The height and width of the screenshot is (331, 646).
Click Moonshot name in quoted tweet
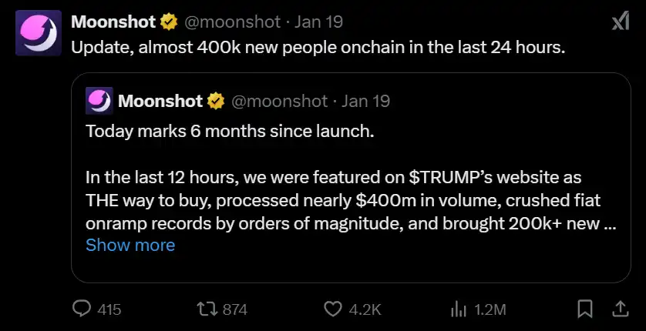click(160, 101)
